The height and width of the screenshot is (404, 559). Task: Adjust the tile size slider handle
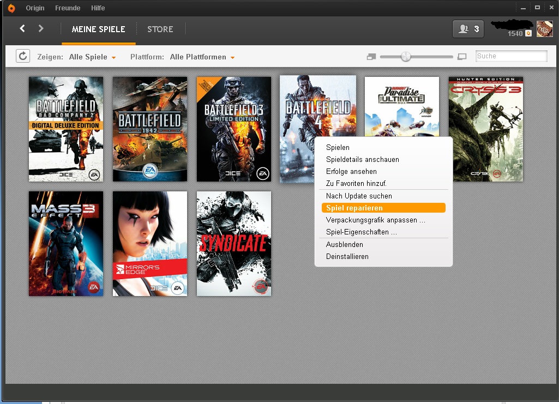tap(406, 57)
